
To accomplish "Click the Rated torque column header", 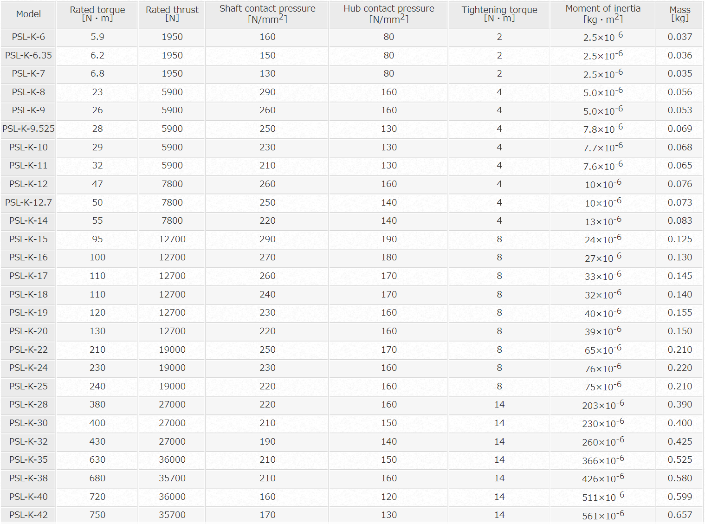I will pyautogui.click(x=97, y=14).
